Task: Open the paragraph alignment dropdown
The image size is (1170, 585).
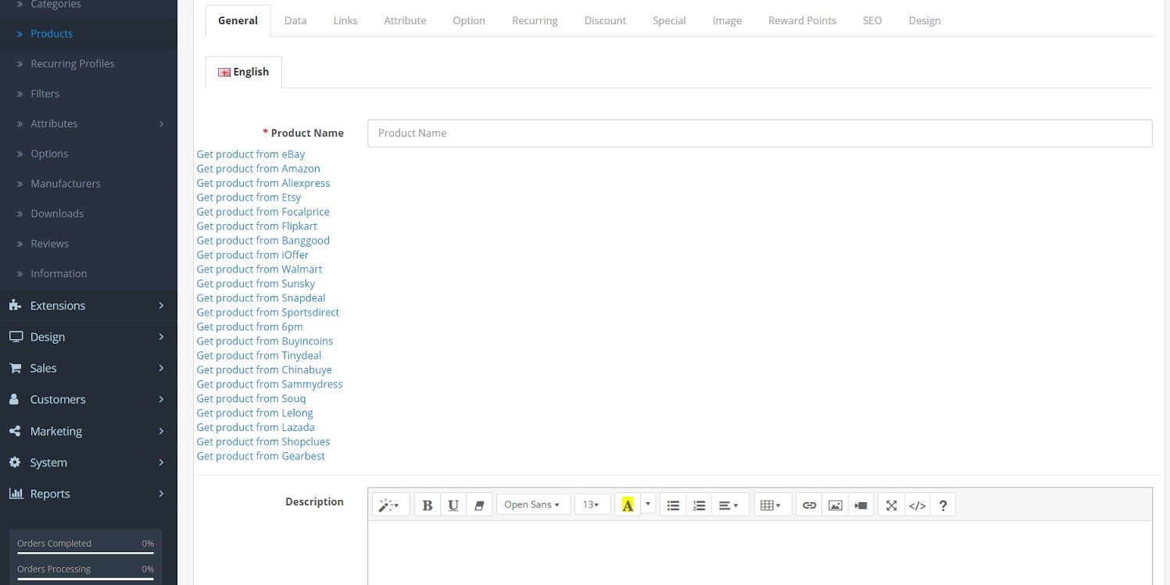Action: point(730,505)
